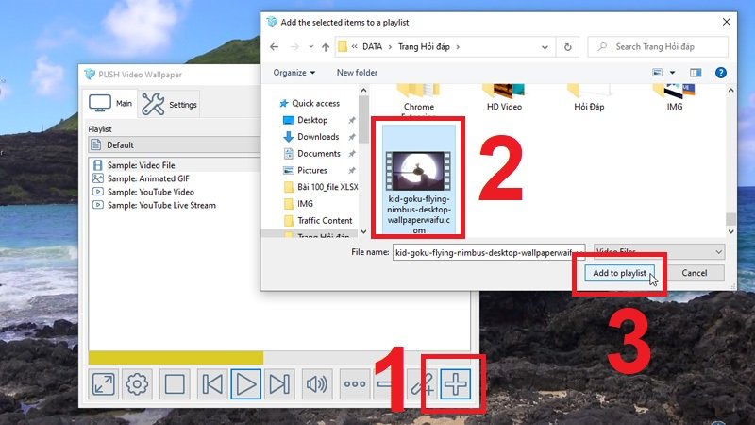Open the wallpaper settings gear icon
This screenshot has height=425, width=755.
pos(138,384)
